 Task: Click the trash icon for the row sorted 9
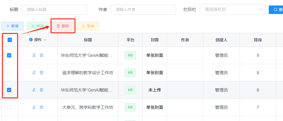42,55
